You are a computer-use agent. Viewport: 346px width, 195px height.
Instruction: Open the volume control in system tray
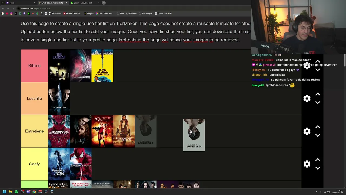click(328, 192)
